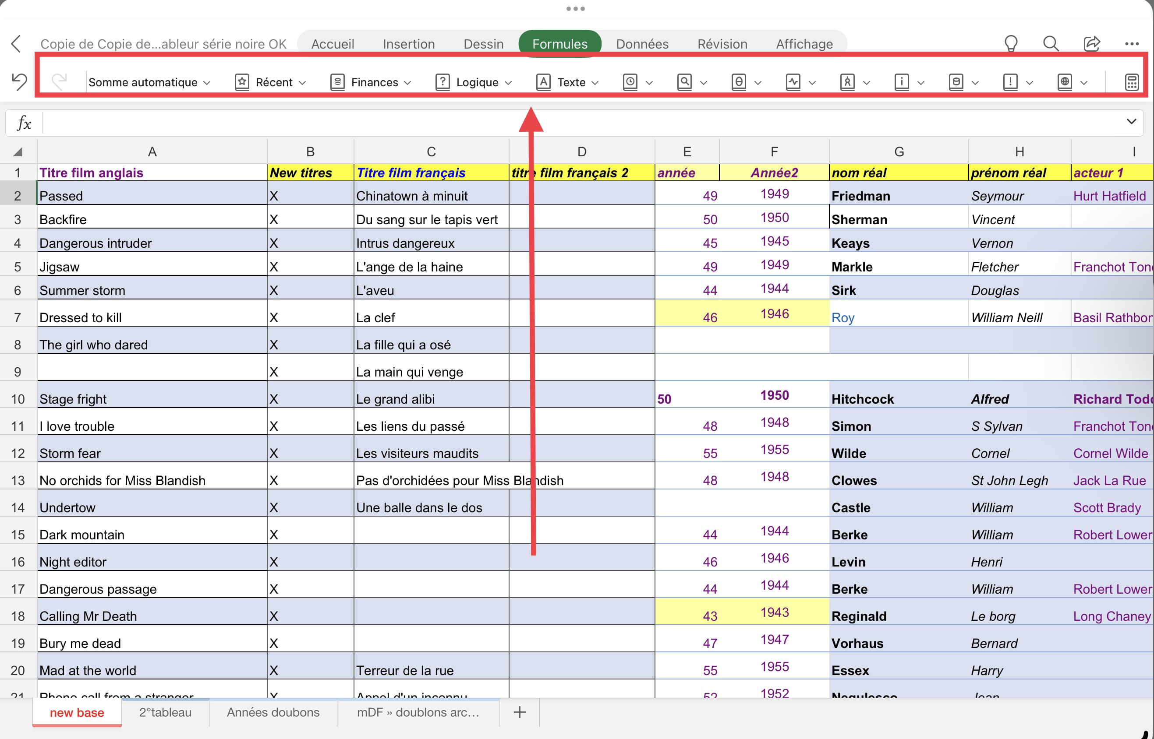The width and height of the screenshot is (1154, 739).
Task: Open Statistical functions pulse icon
Action: click(x=800, y=82)
